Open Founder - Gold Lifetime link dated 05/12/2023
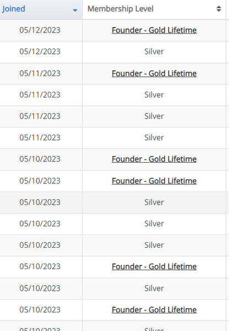229x331 pixels. 154,30
